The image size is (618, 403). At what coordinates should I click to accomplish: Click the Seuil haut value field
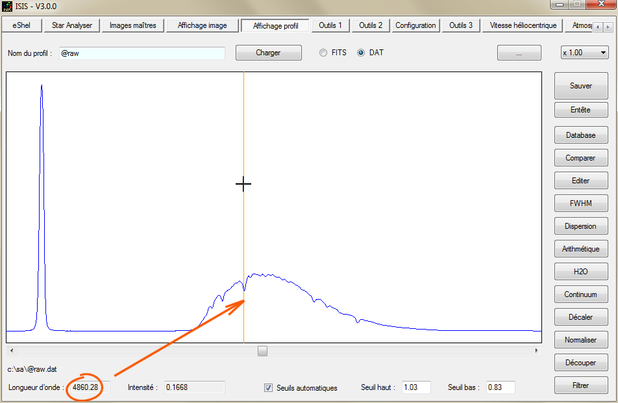[416, 387]
